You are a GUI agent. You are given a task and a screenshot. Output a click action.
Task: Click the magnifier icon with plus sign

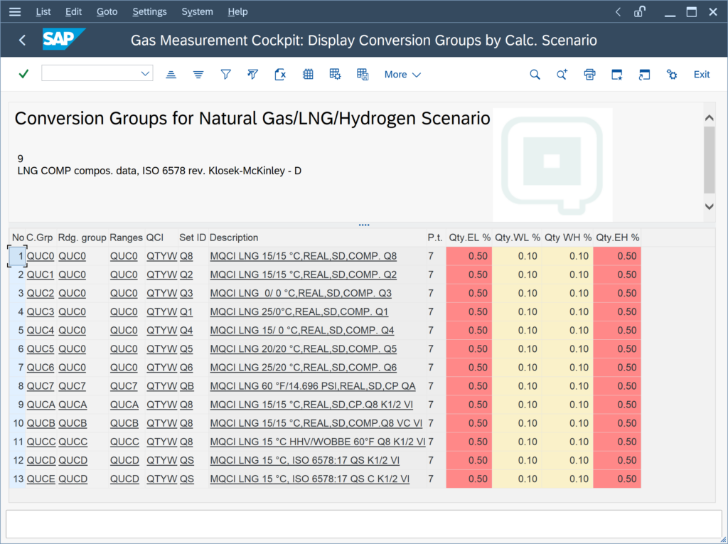pos(562,75)
